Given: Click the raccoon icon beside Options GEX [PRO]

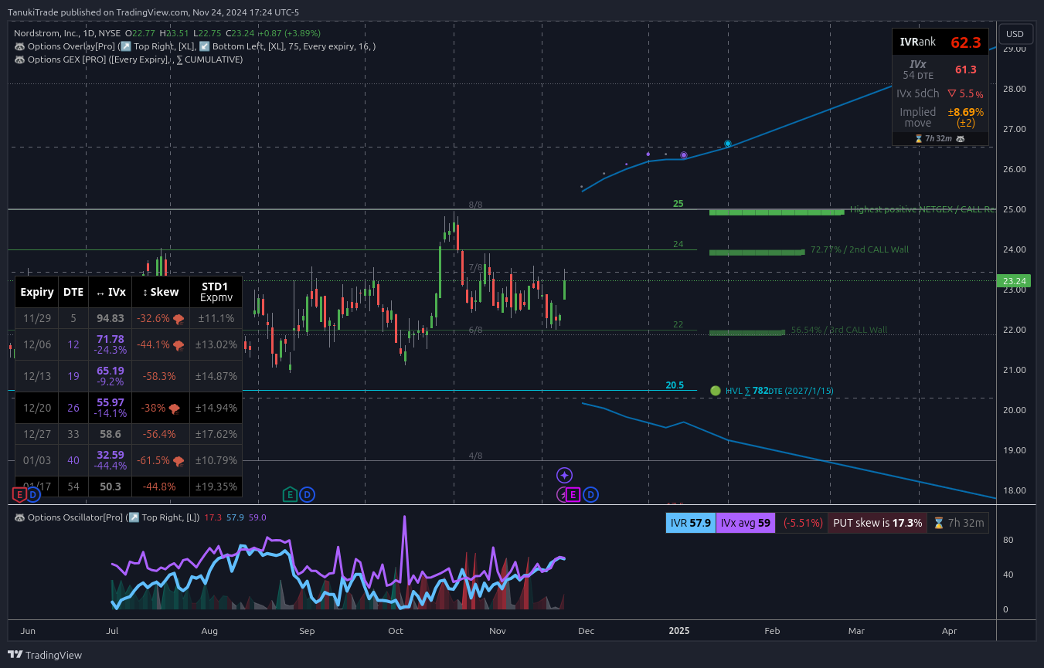Looking at the screenshot, I should tap(19, 59).
